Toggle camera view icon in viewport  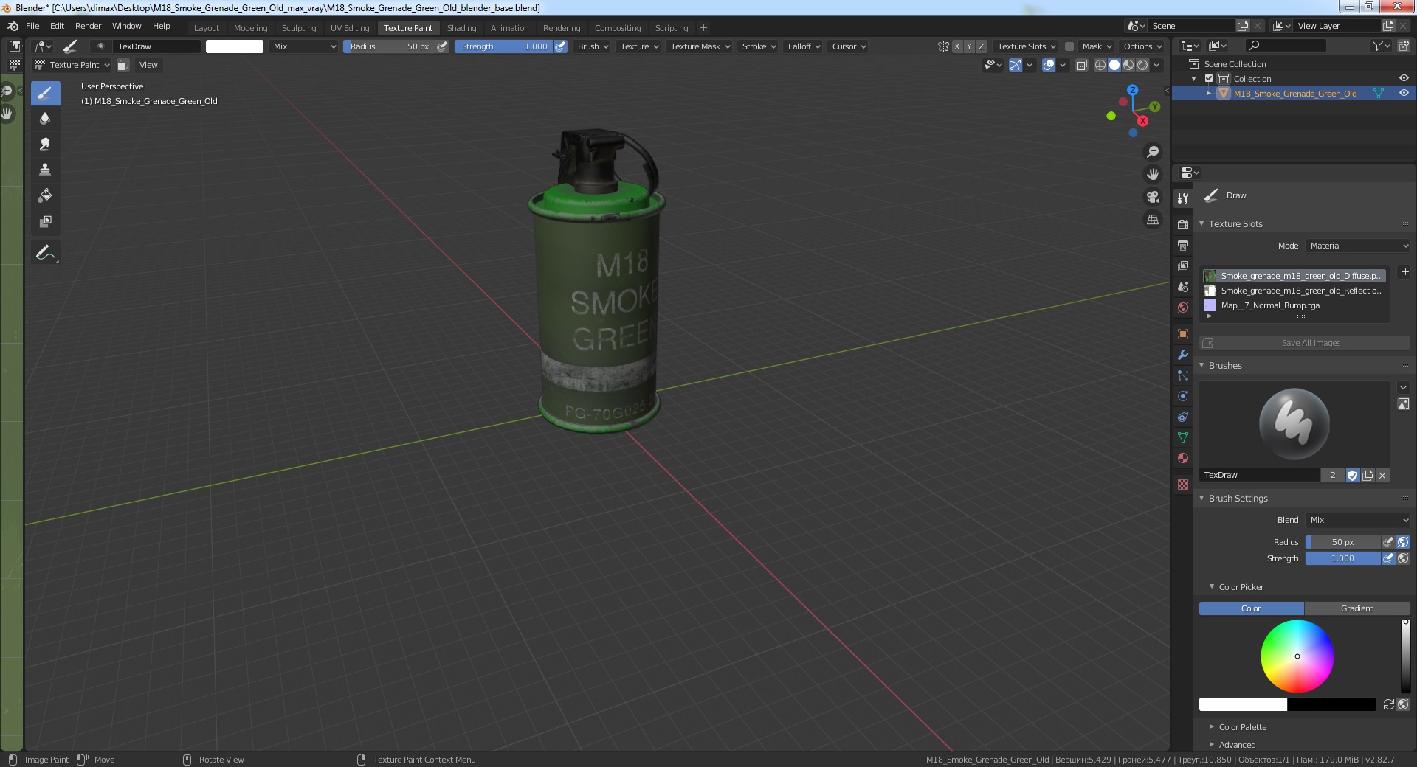coord(1152,197)
